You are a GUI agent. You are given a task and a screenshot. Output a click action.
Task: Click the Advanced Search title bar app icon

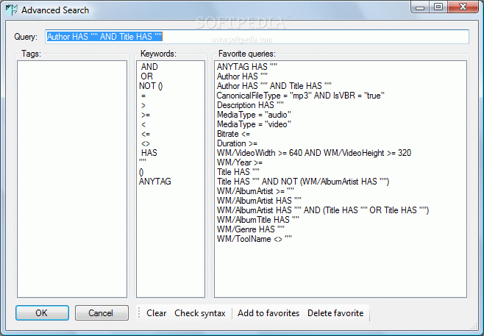12,10
